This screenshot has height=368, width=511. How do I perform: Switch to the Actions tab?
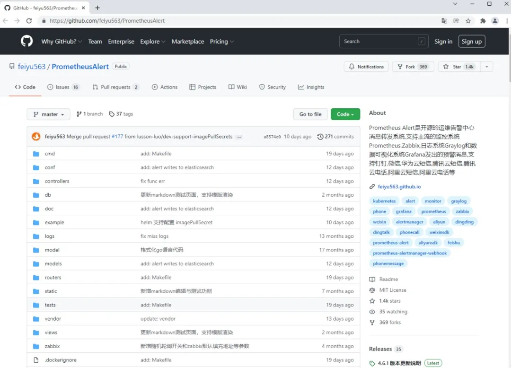point(165,87)
